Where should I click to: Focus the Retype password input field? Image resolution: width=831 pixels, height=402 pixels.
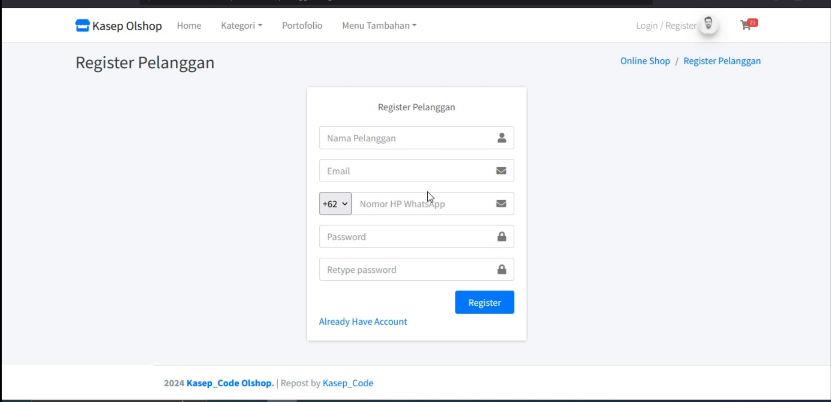click(x=416, y=269)
